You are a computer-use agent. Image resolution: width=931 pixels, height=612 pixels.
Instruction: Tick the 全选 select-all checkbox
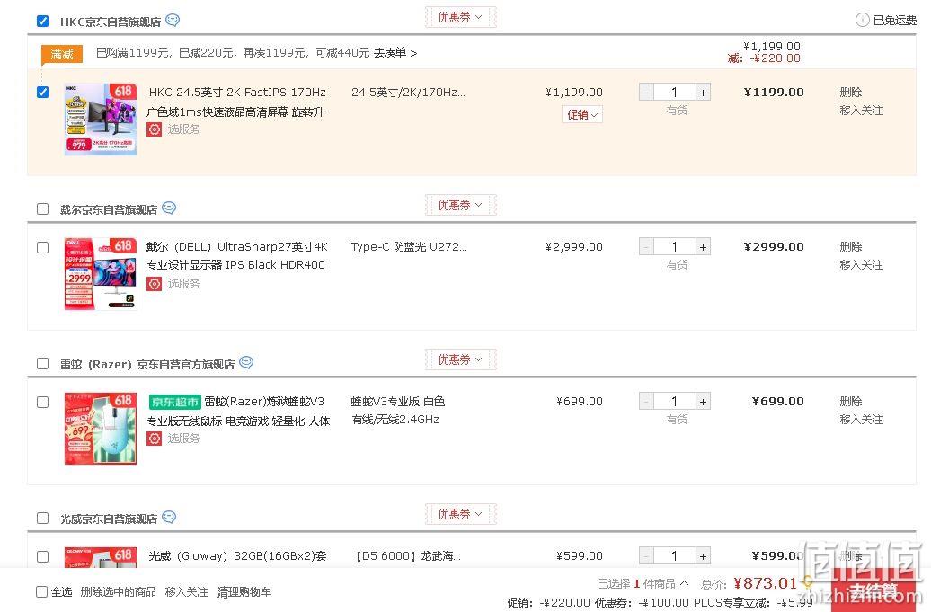pos(41,592)
